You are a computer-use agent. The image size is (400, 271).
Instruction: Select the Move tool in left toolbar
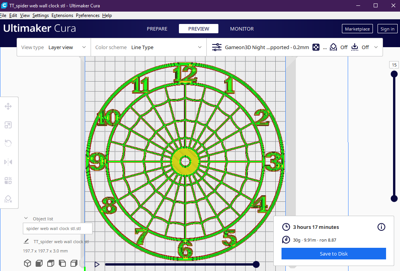coord(8,106)
